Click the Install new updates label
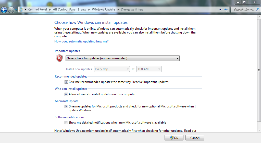The width and height of the screenshot is (261, 143). pos(79,69)
